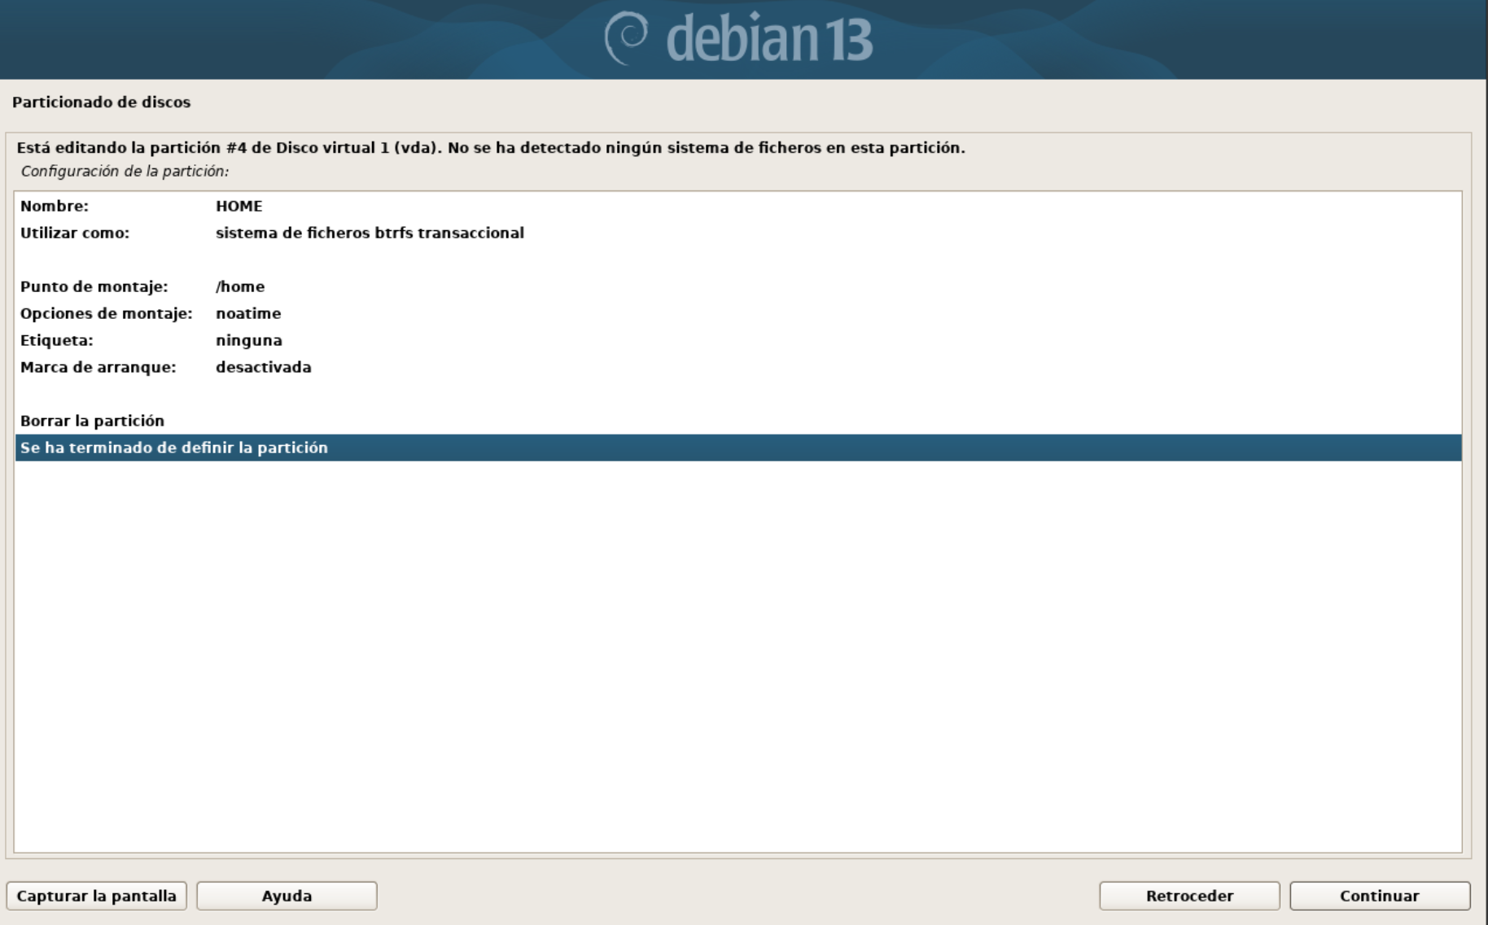Open the 'Opciones de montaje' setting
This screenshot has width=1488, height=925.
[106, 313]
